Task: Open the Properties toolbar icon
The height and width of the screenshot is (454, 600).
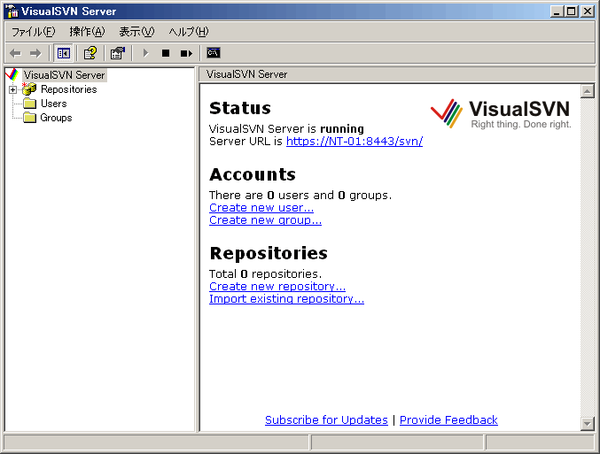Action: coord(118,53)
